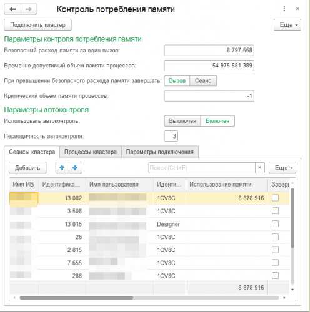310x312 pixels.
Task: Click the Подключить кластер button
Action: click(37, 25)
